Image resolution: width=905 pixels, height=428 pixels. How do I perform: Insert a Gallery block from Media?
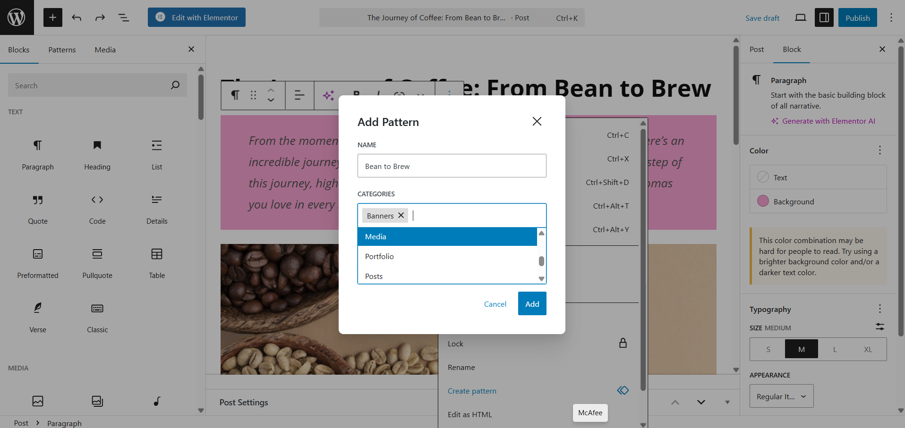(x=97, y=401)
